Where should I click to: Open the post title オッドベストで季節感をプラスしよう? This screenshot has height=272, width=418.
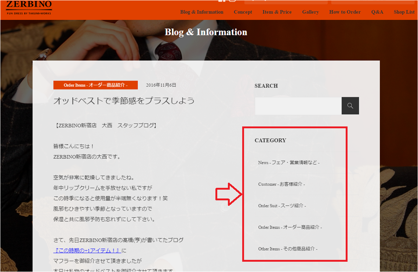coord(124,101)
